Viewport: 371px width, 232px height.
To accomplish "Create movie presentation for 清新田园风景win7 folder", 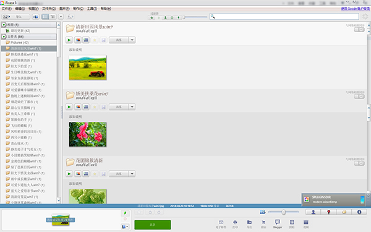I will [86, 40].
